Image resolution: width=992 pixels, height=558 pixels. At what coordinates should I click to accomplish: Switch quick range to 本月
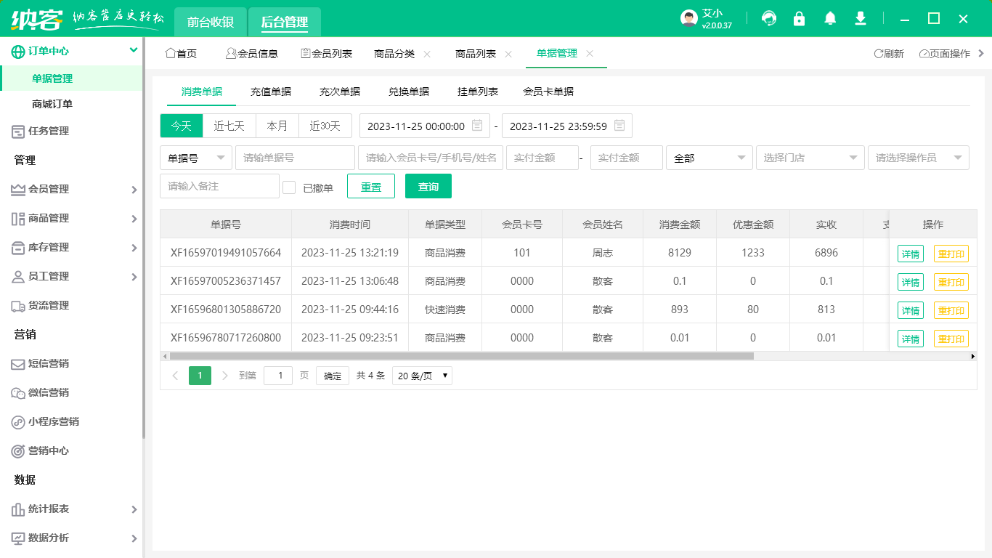pyautogui.click(x=277, y=125)
